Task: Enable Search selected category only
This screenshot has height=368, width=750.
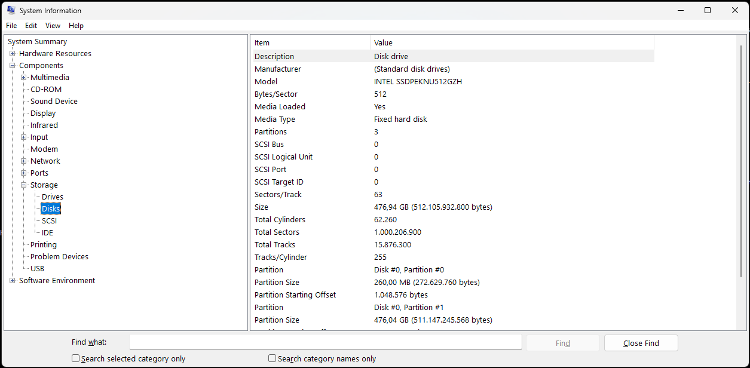Action: point(75,358)
